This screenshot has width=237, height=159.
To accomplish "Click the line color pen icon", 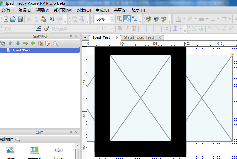I will (190, 19).
